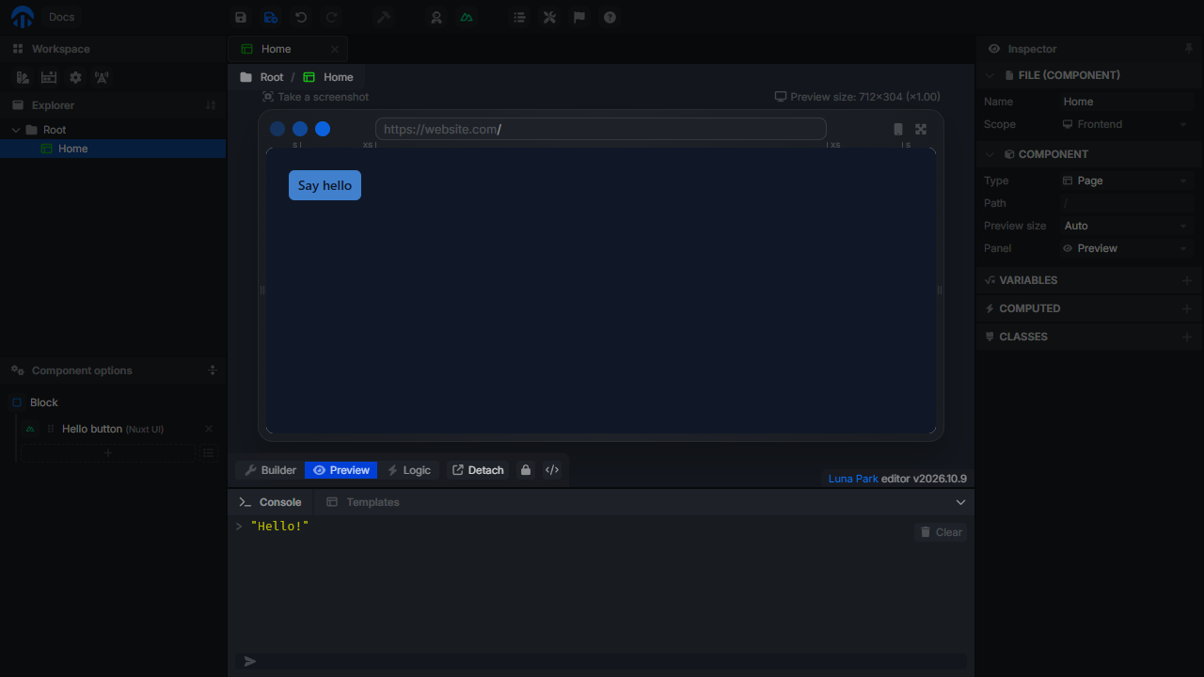Click Take a screenshot
Screen dimensions: 1204x677
[315, 97]
